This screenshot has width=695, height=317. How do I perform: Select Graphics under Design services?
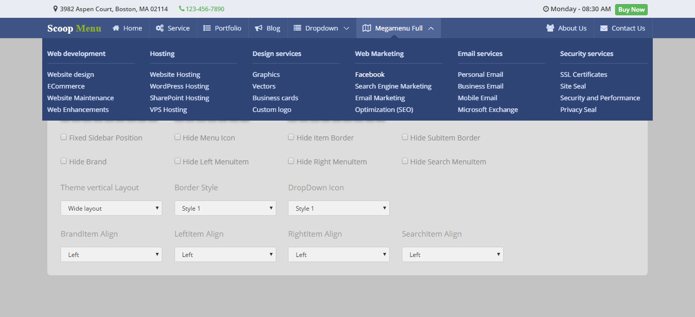point(266,74)
